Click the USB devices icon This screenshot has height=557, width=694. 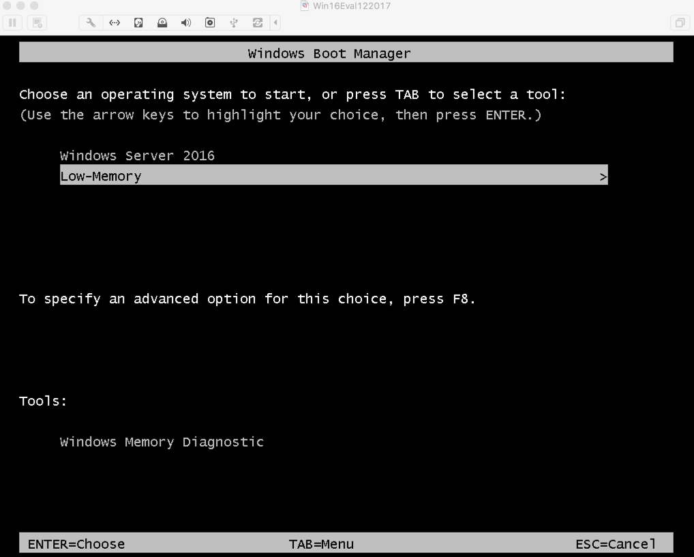coord(234,22)
